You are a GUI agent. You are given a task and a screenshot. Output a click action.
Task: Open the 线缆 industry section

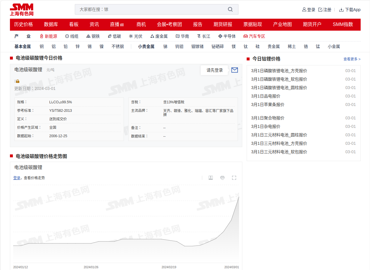(x=72, y=36)
